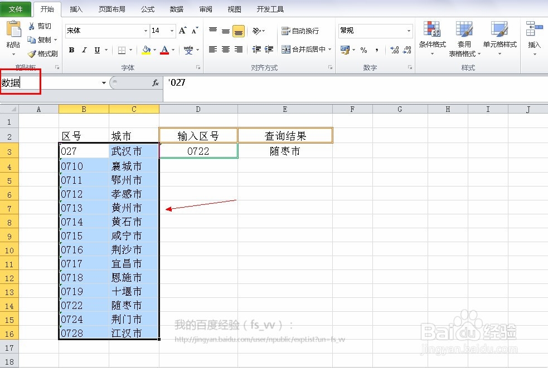The width and height of the screenshot is (548, 368).
Task: Click the text orientation icon
Action: (x=257, y=31)
